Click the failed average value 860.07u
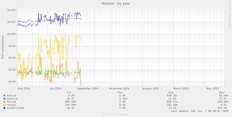Viewport: 232px width, 117px height. tap(172, 102)
